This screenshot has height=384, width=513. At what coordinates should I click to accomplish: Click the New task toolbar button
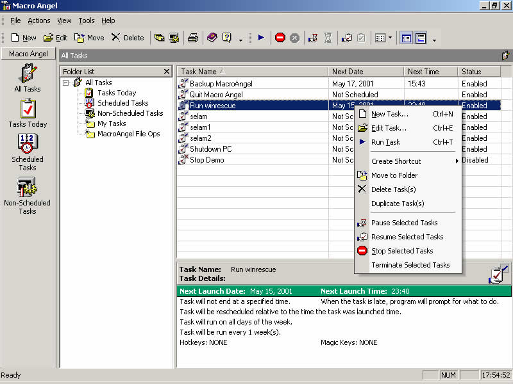(x=23, y=38)
